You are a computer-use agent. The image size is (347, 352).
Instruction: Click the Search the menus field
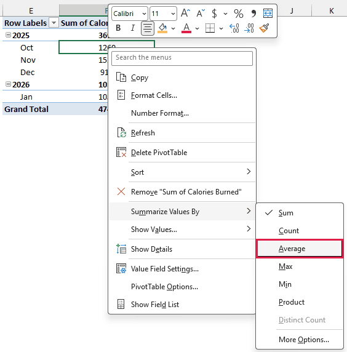[x=182, y=58]
